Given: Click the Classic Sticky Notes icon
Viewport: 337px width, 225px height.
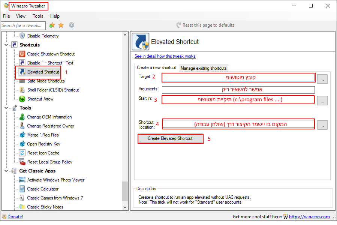Looking at the screenshot, I should pos(22,207).
